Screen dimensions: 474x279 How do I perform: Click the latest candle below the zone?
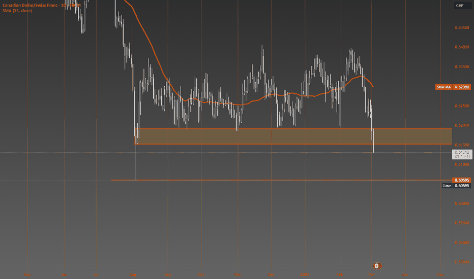coord(374,141)
